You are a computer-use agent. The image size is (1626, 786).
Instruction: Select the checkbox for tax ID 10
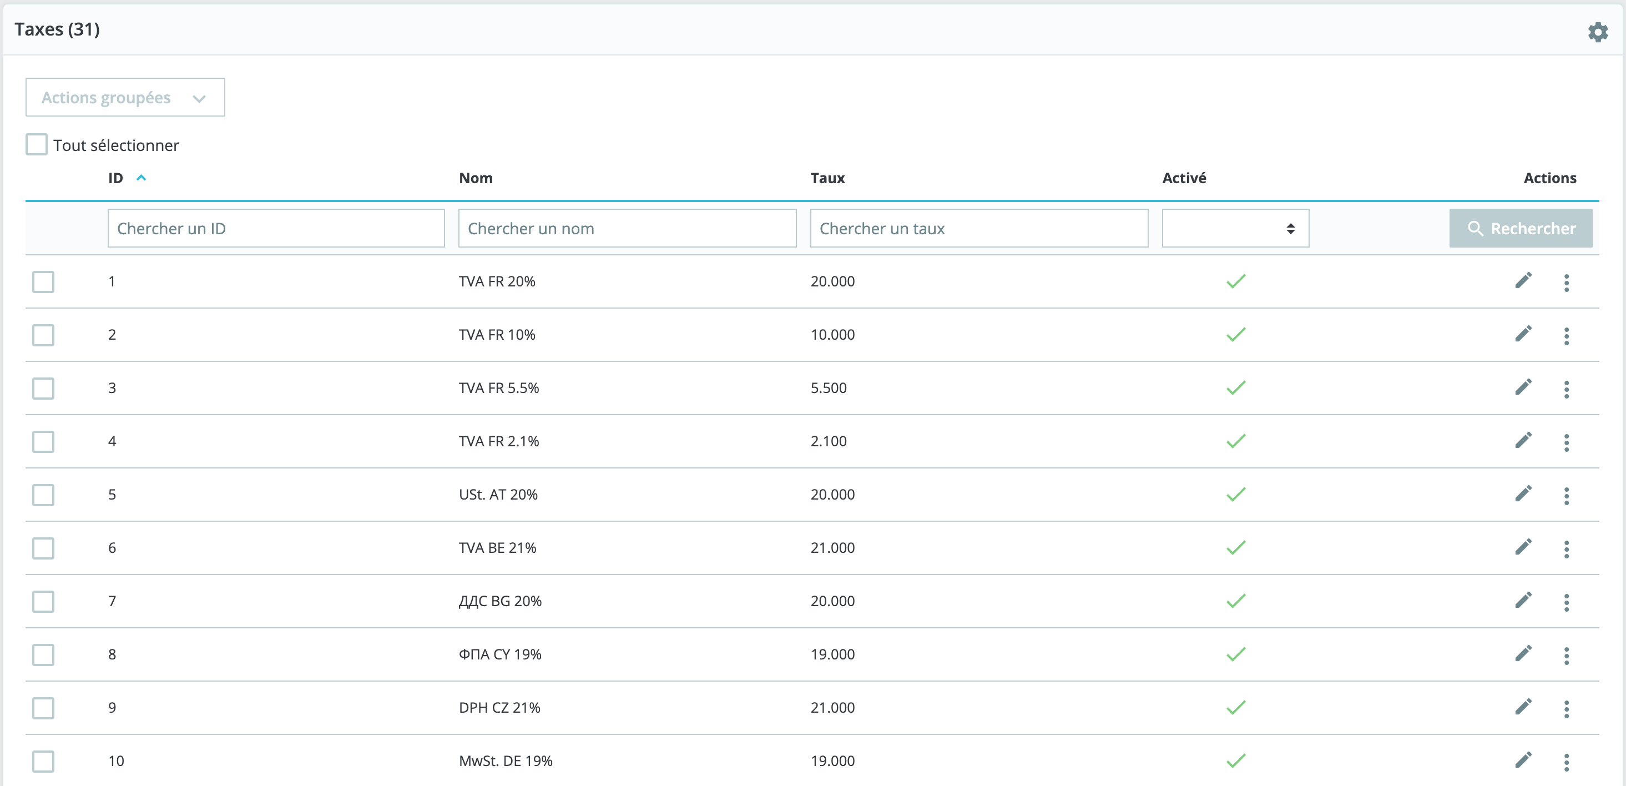pos(43,762)
